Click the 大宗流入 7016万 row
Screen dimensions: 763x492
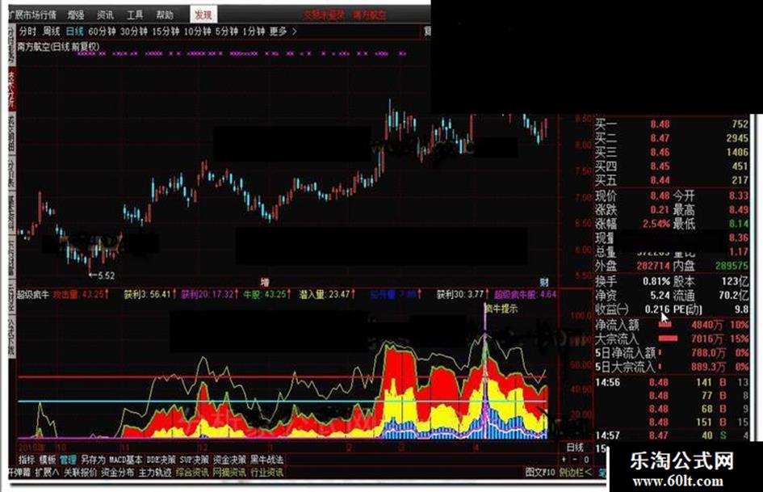[x=672, y=339]
